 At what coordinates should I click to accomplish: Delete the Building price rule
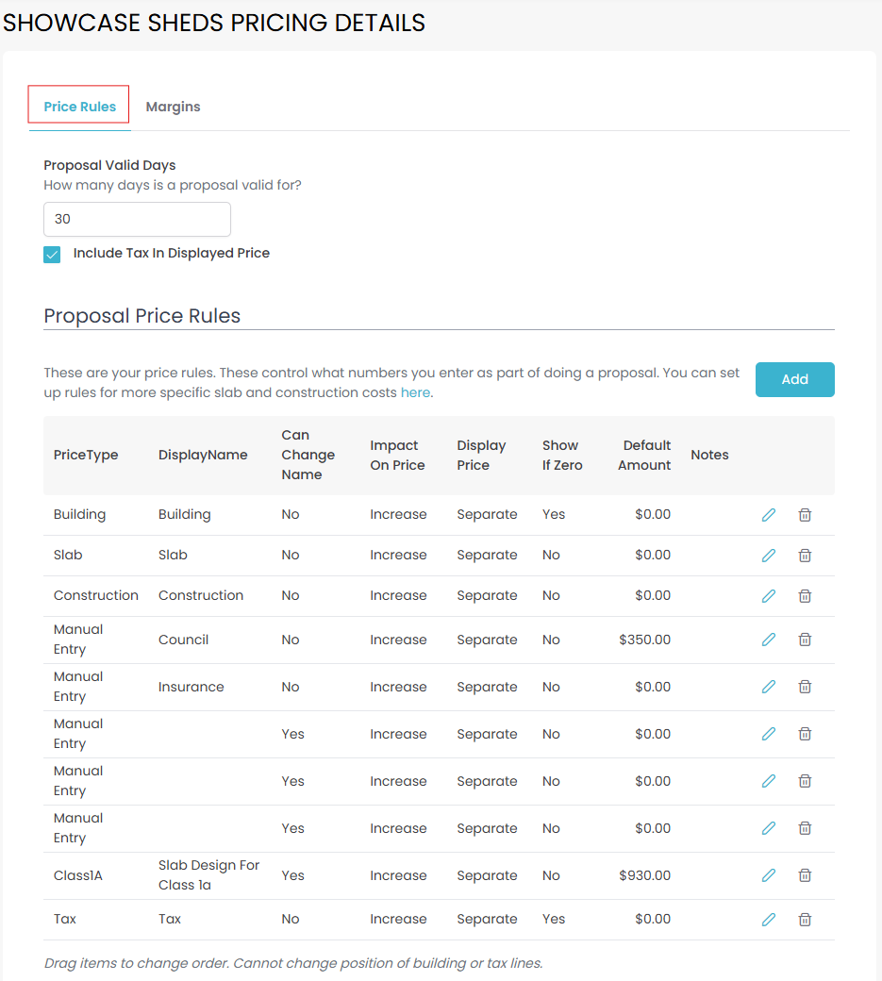pos(805,515)
